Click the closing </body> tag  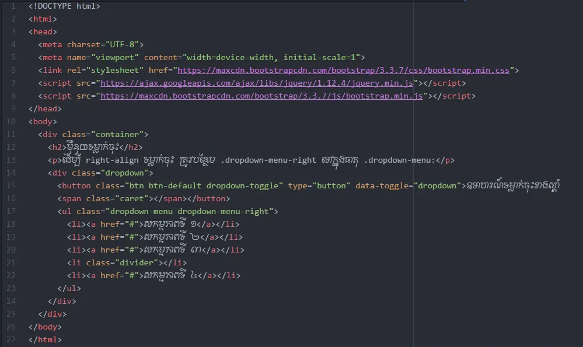pyautogui.click(x=45, y=327)
